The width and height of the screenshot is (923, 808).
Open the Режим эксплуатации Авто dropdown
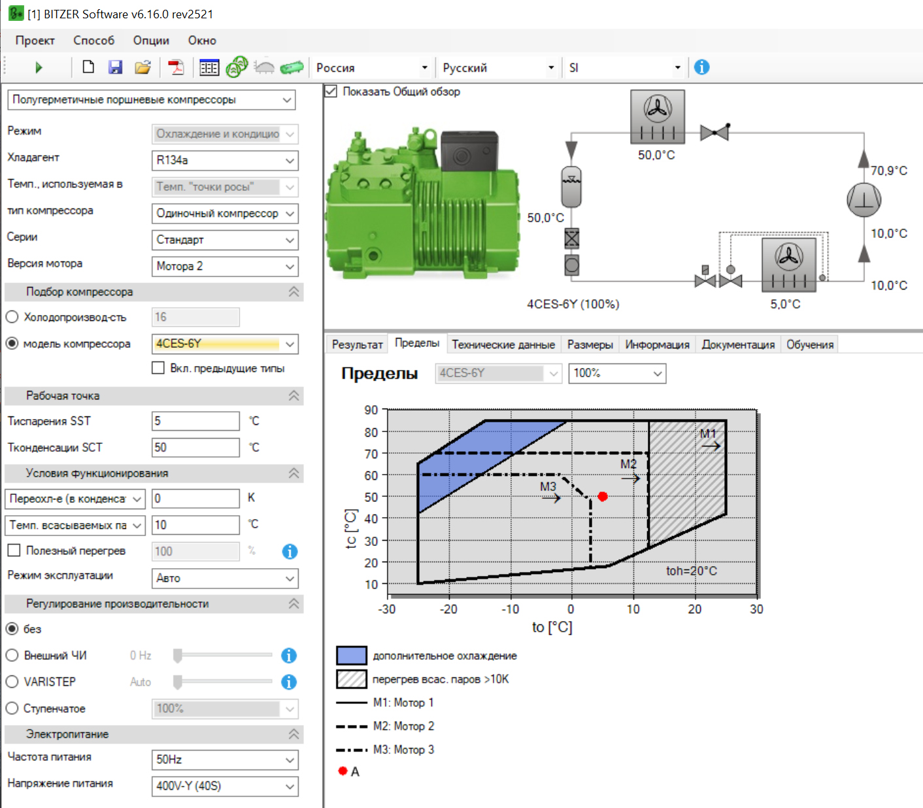coord(225,579)
